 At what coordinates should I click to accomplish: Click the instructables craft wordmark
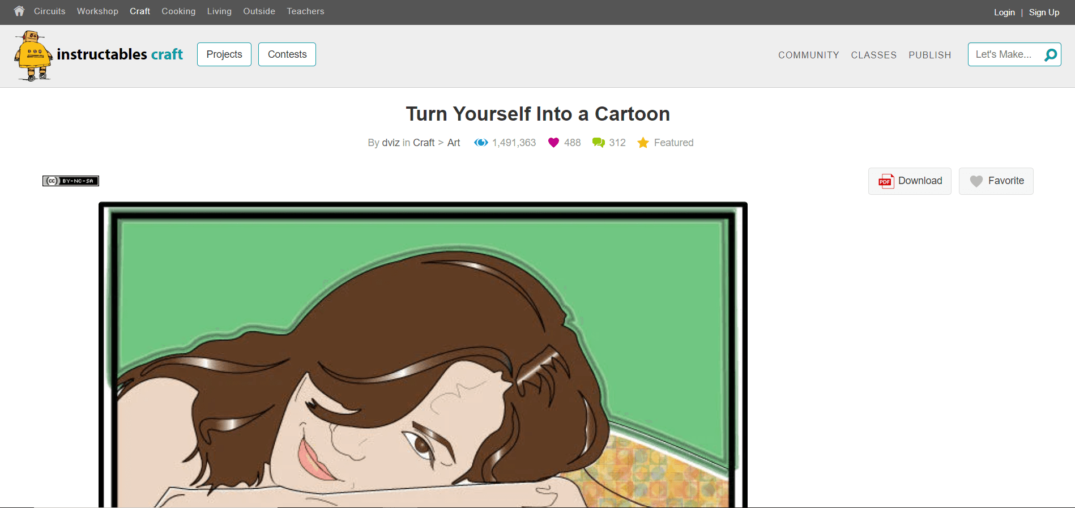[120, 54]
